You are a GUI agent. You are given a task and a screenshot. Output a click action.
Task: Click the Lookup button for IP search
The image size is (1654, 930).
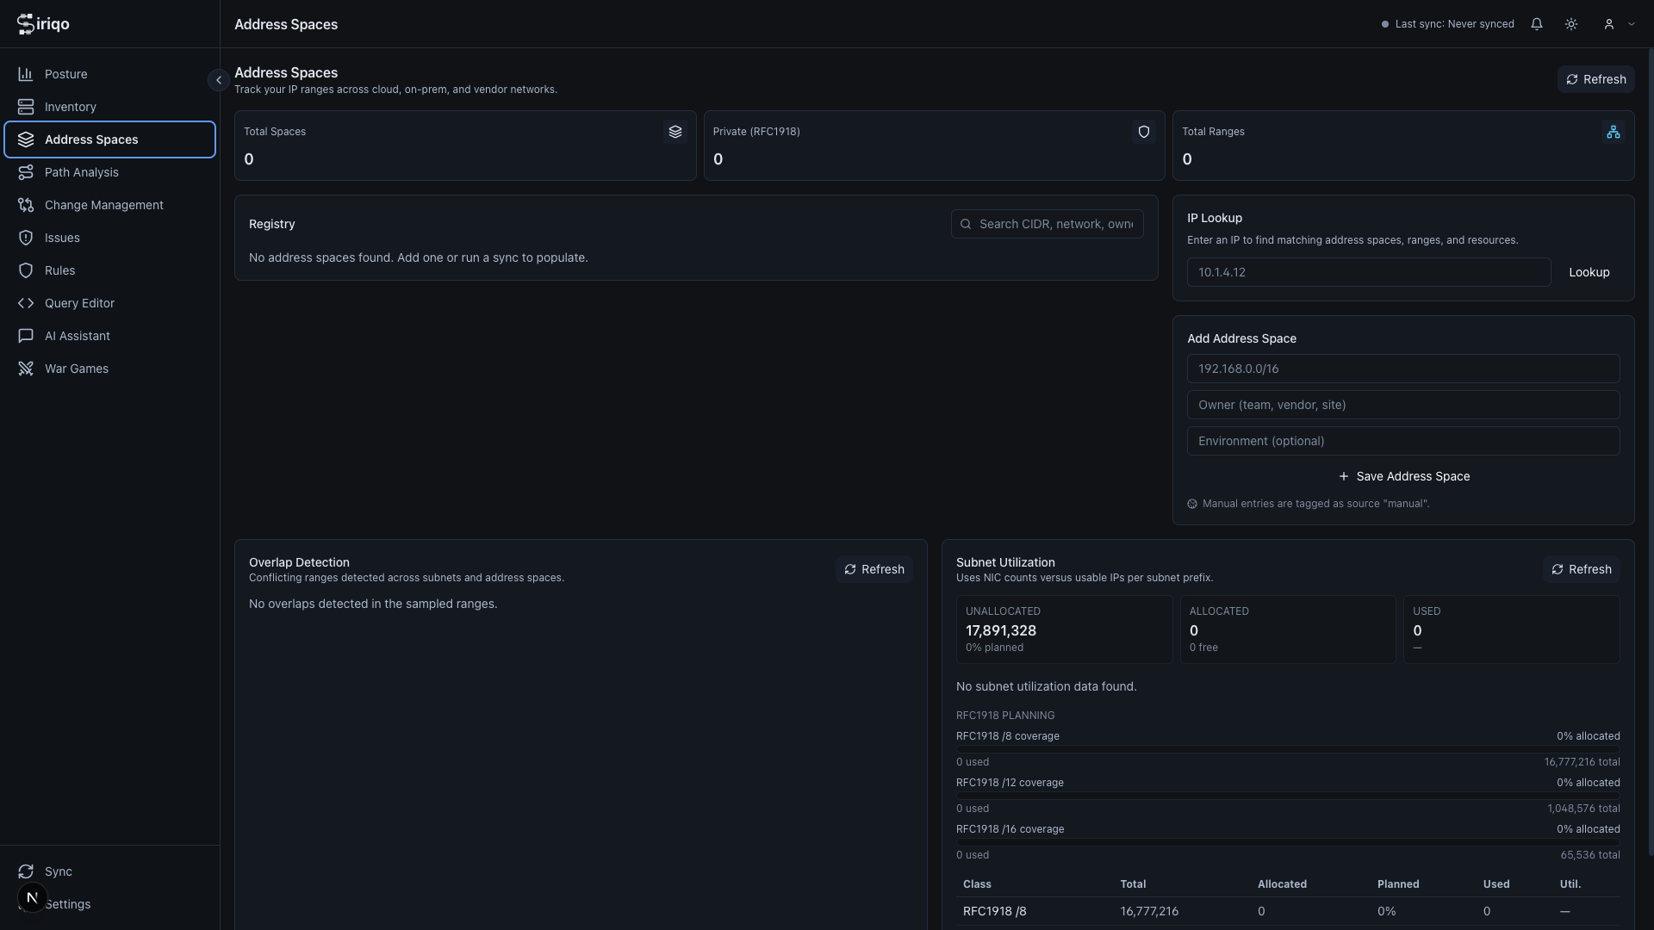pos(1589,272)
